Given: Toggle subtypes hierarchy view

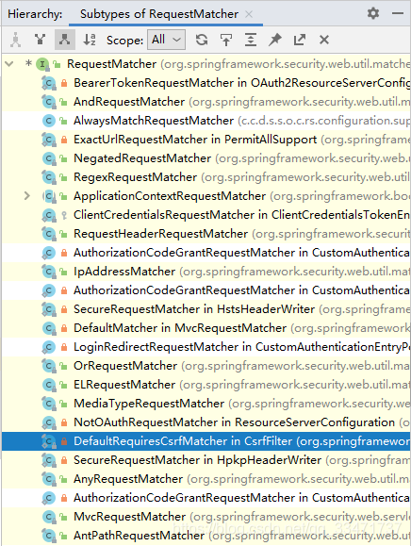Looking at the screenshot, I should pyautogui.click(x=65, y=40).
